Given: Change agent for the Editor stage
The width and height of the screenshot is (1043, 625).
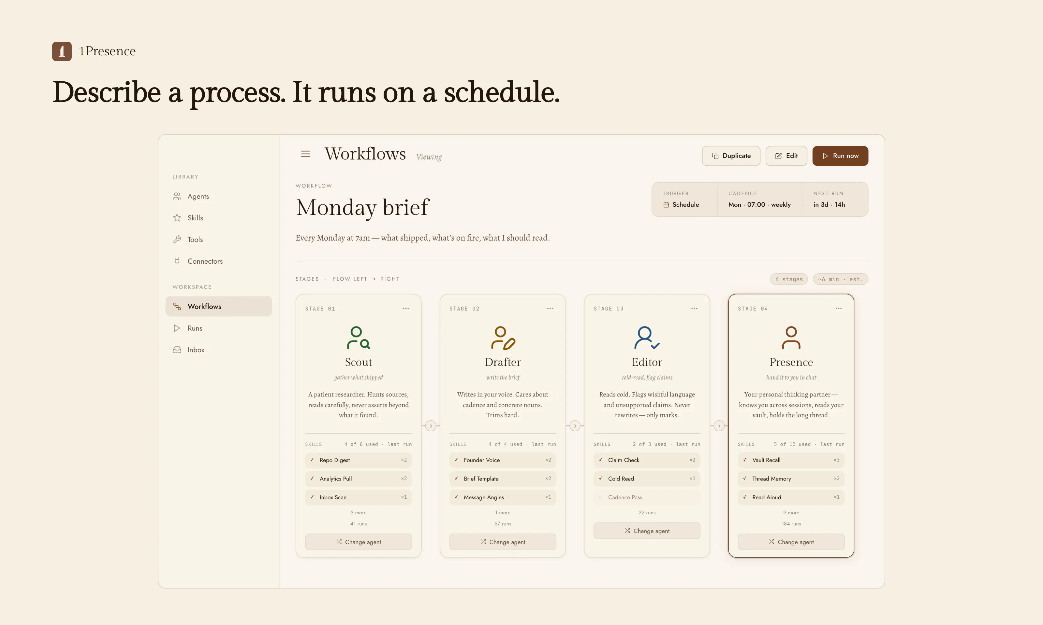Looking at the screenshot, I should point(647,531).
